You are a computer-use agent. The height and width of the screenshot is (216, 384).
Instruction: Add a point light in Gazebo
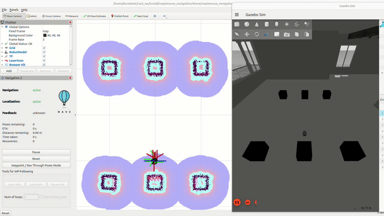click(287, 24)
